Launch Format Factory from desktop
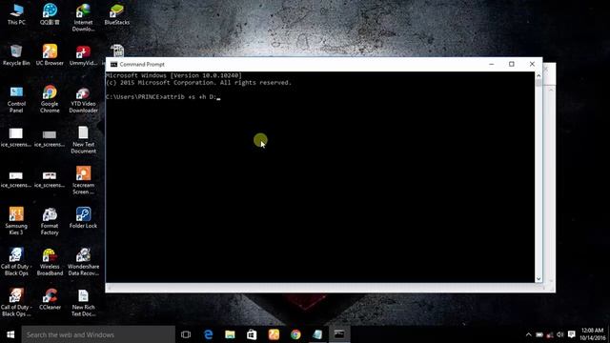Image resolution: width=610 pixels, height=343 pixels. coord(50,221)
